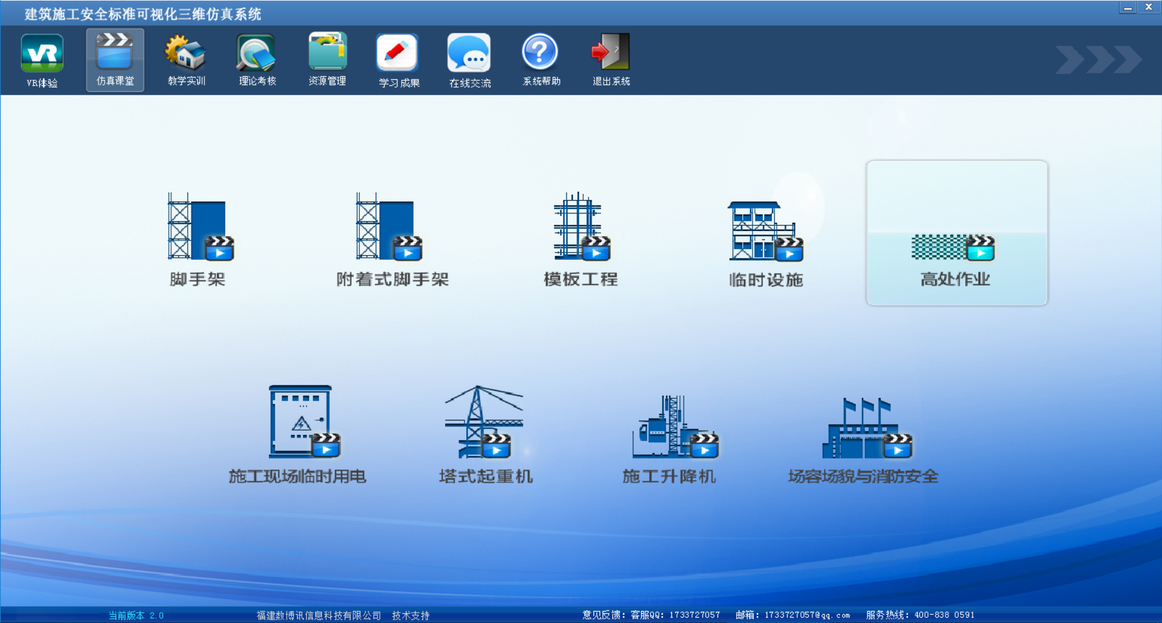Click the 技术支持 link in footer

pos(411,615)
